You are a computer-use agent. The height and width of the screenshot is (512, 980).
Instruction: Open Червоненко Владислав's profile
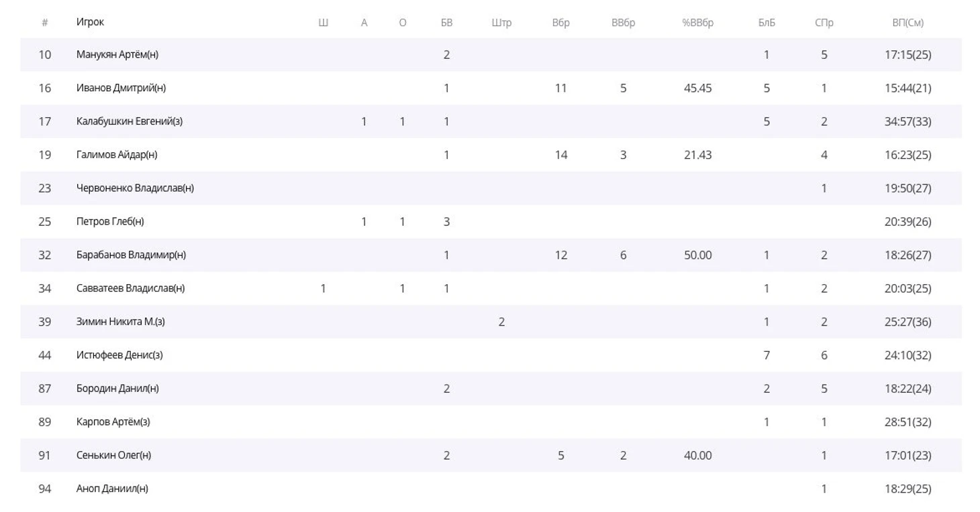pyautogui.click(x=134, y=188)
